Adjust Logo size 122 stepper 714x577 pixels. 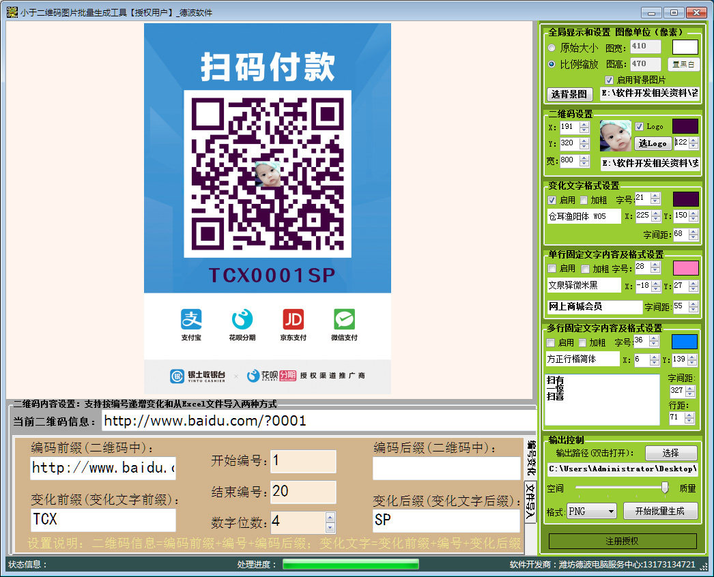[x=694, y=143]
